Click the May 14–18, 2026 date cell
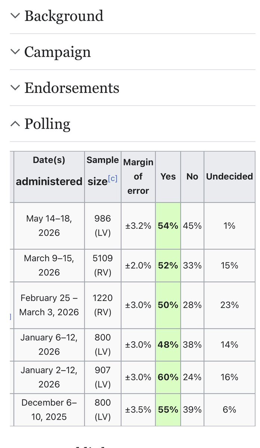Screen dimensions: 260x448 [49, 226]
